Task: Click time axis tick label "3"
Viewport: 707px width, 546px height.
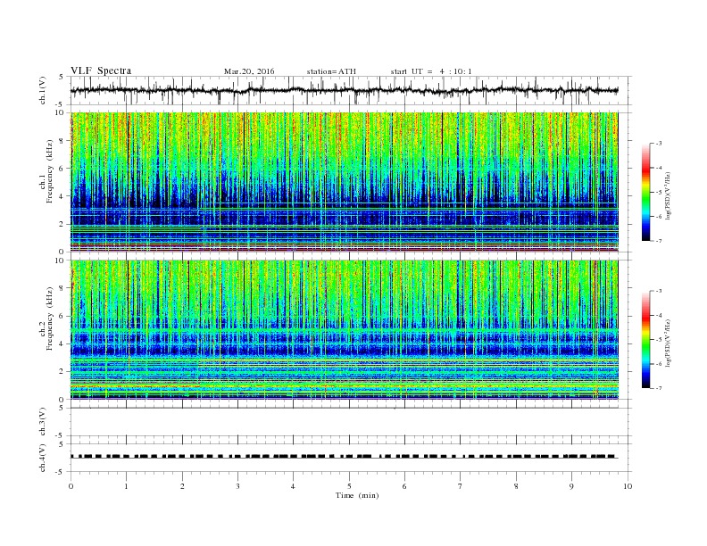Action: (237, 486)
